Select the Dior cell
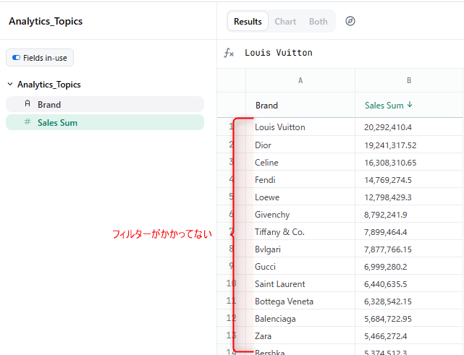 coord(300,145)
